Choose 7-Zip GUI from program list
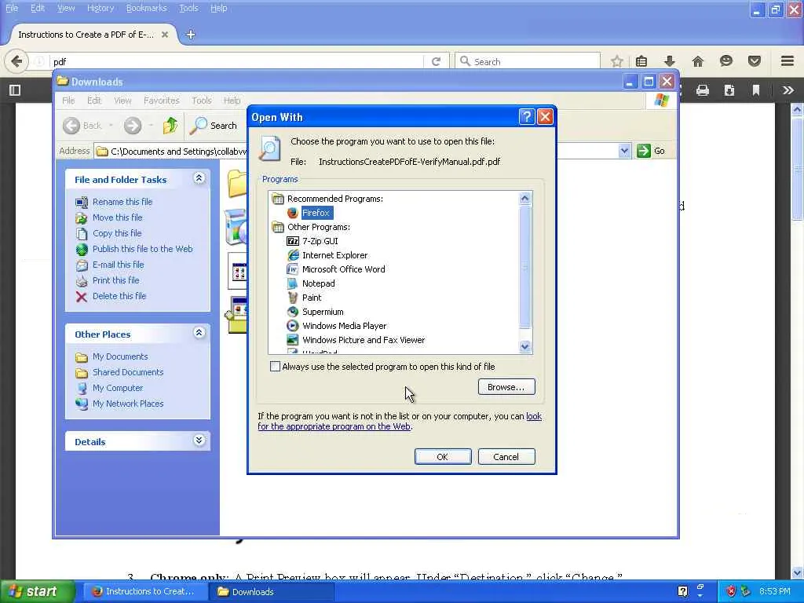This screenshot has width=804, height=603. [x=320, y=241]
